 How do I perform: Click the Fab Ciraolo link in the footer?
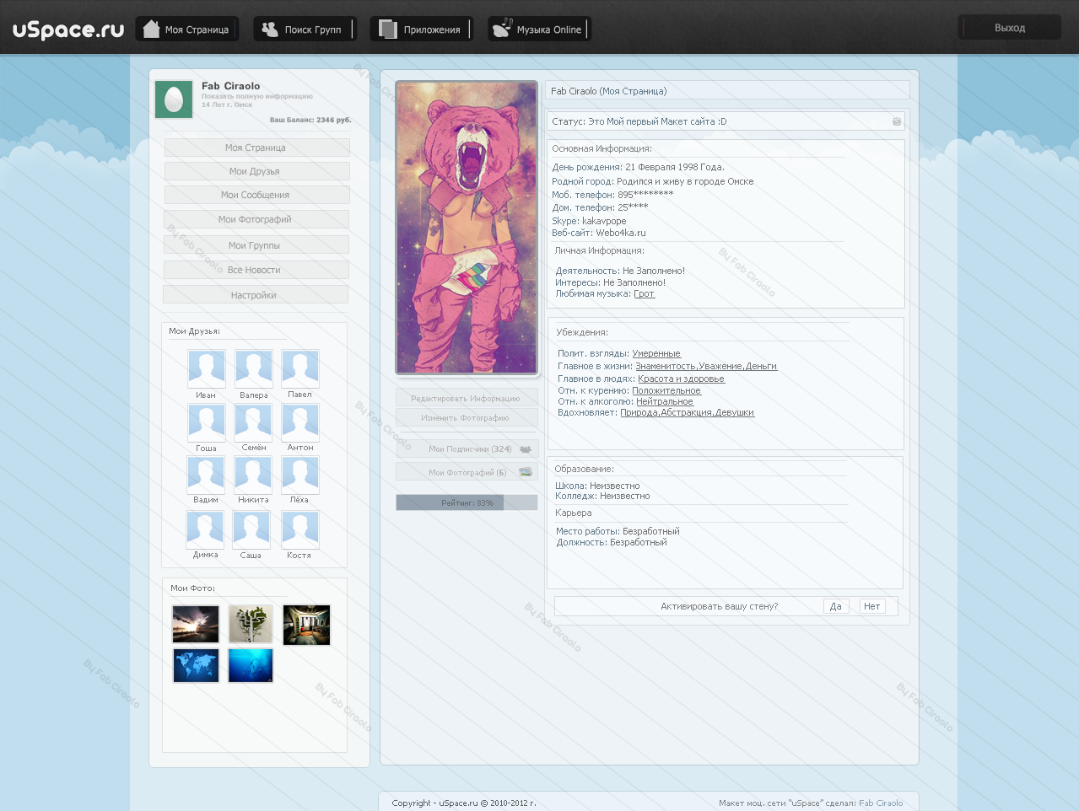coord(881,803)
